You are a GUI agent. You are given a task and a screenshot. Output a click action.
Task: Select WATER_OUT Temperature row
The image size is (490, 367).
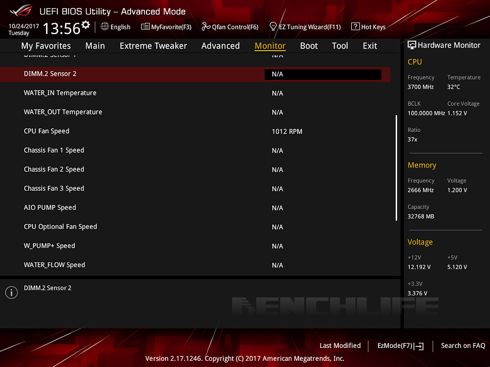(195, 112)
